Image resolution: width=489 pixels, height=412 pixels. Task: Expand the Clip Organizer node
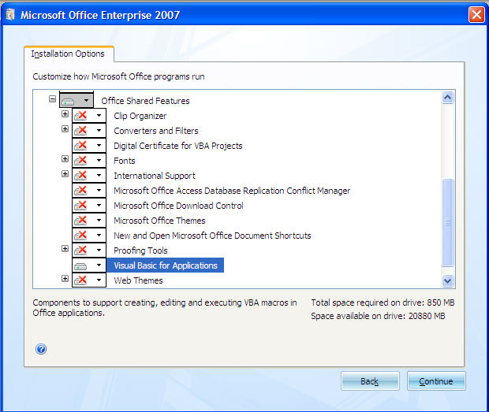click(x=65, y=114)
